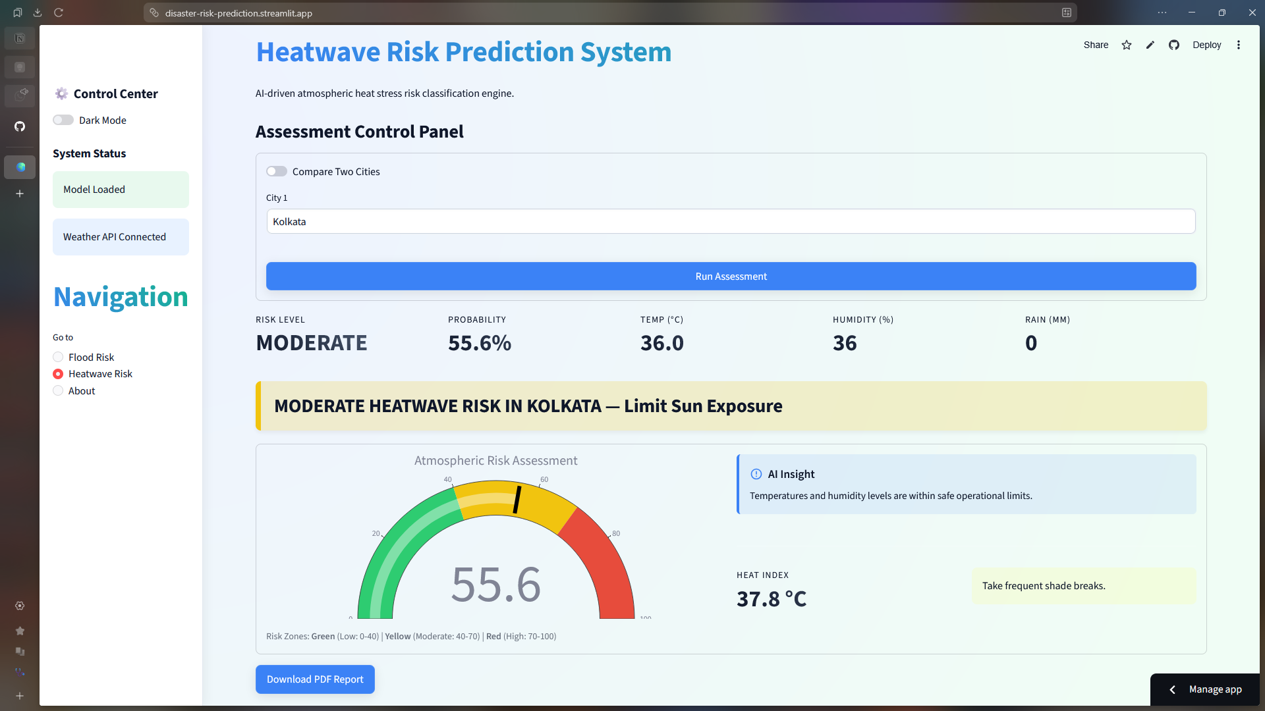The image size is (1265, 711).
Task: Click Download PDF Report button
Action: pyautogui.click(x=315, y=679)
